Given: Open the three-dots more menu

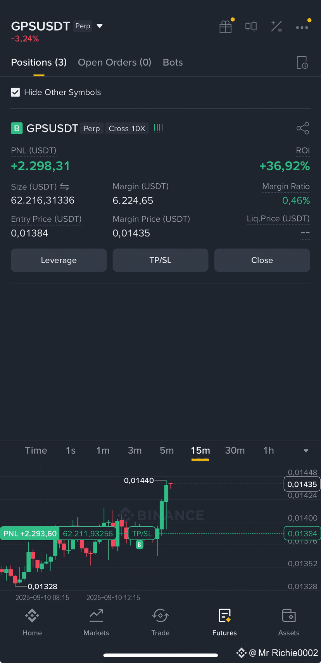Looking at the screenshot, I should (x=302, y=27).
